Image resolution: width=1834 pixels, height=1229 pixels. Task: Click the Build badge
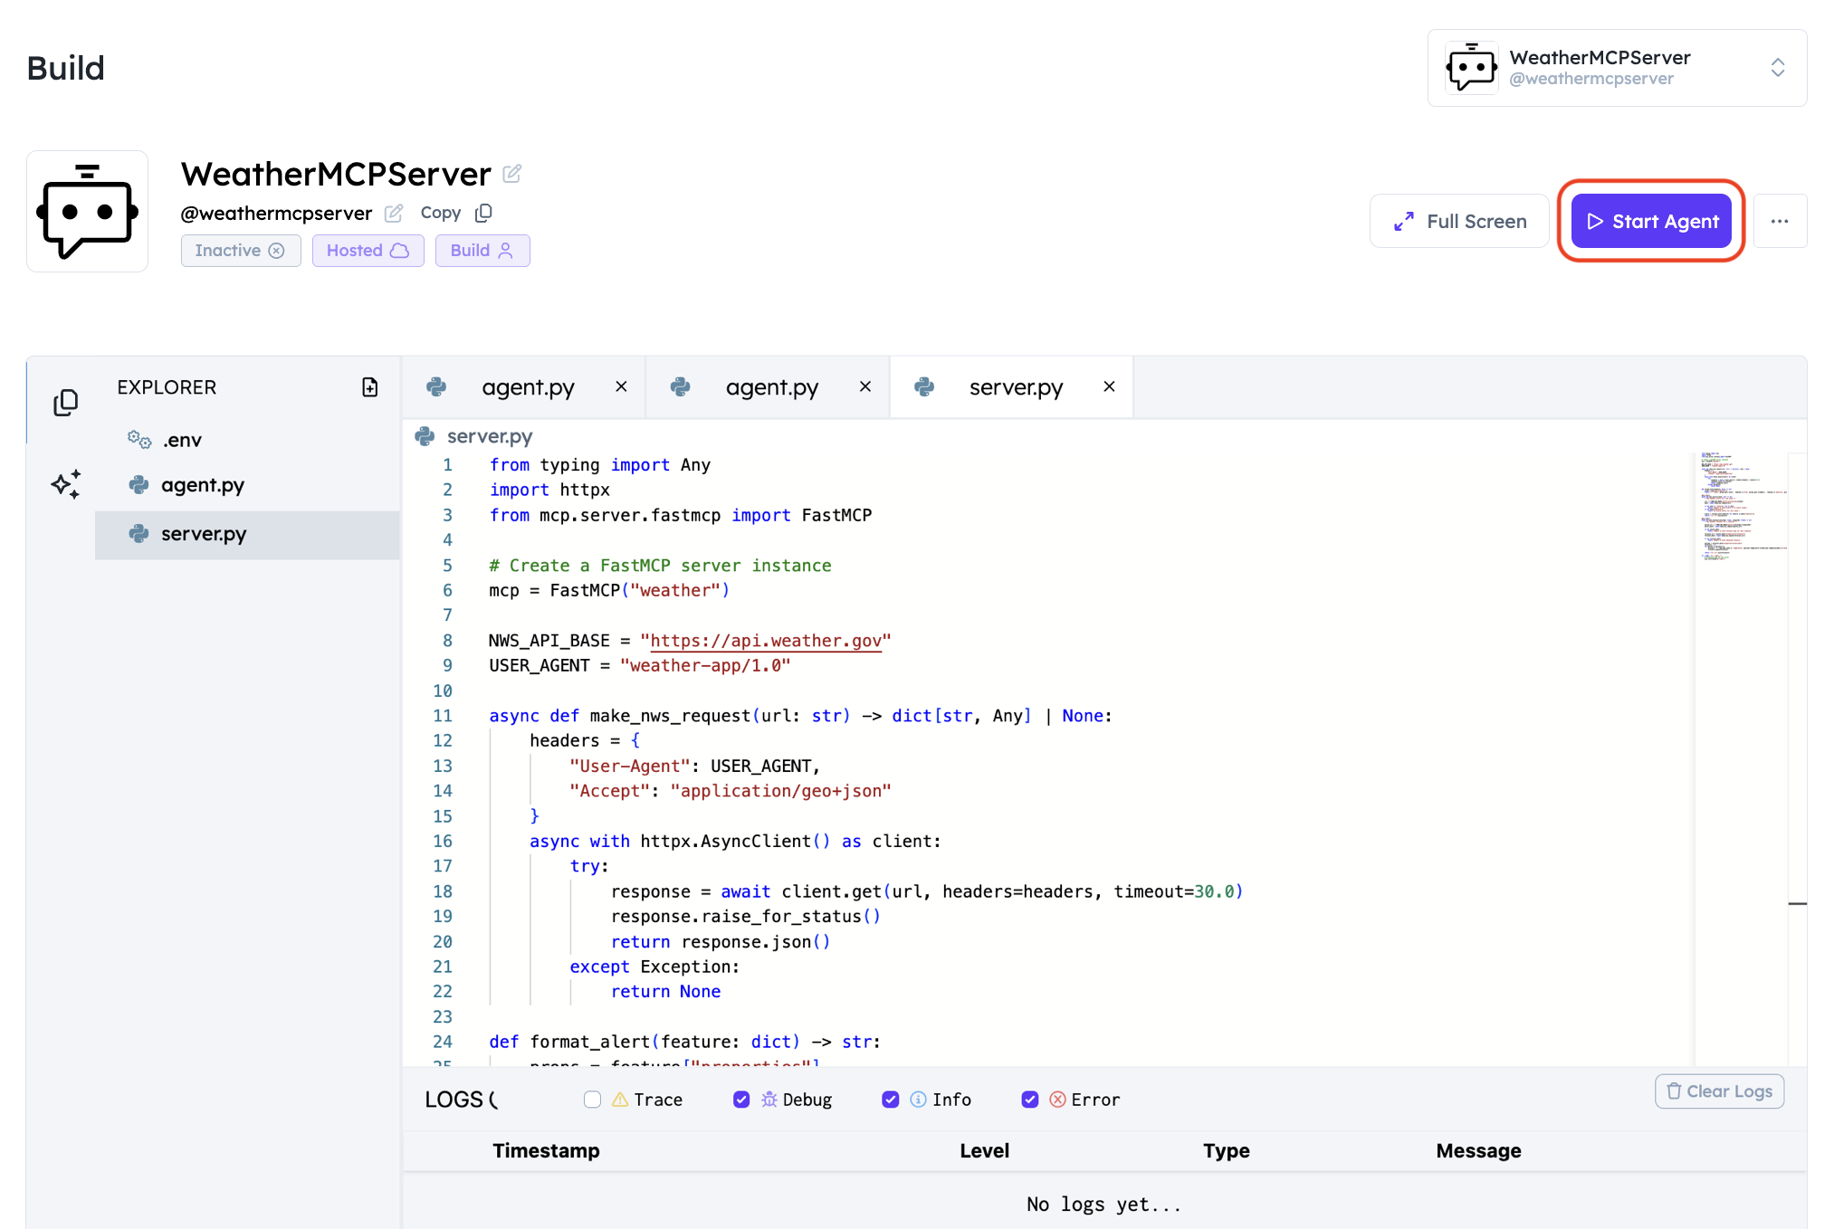[482, 251]
